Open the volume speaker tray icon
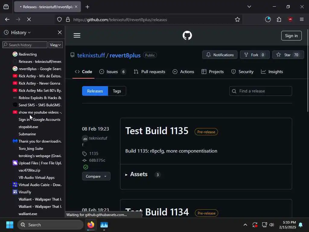The height and width of the screenshot is (232, 309). pyautogui.click(x=272, y=225)
